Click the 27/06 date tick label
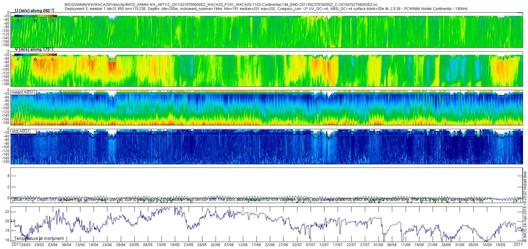The width and height of the screenshot is (528, 249). [x=283, y=245]
